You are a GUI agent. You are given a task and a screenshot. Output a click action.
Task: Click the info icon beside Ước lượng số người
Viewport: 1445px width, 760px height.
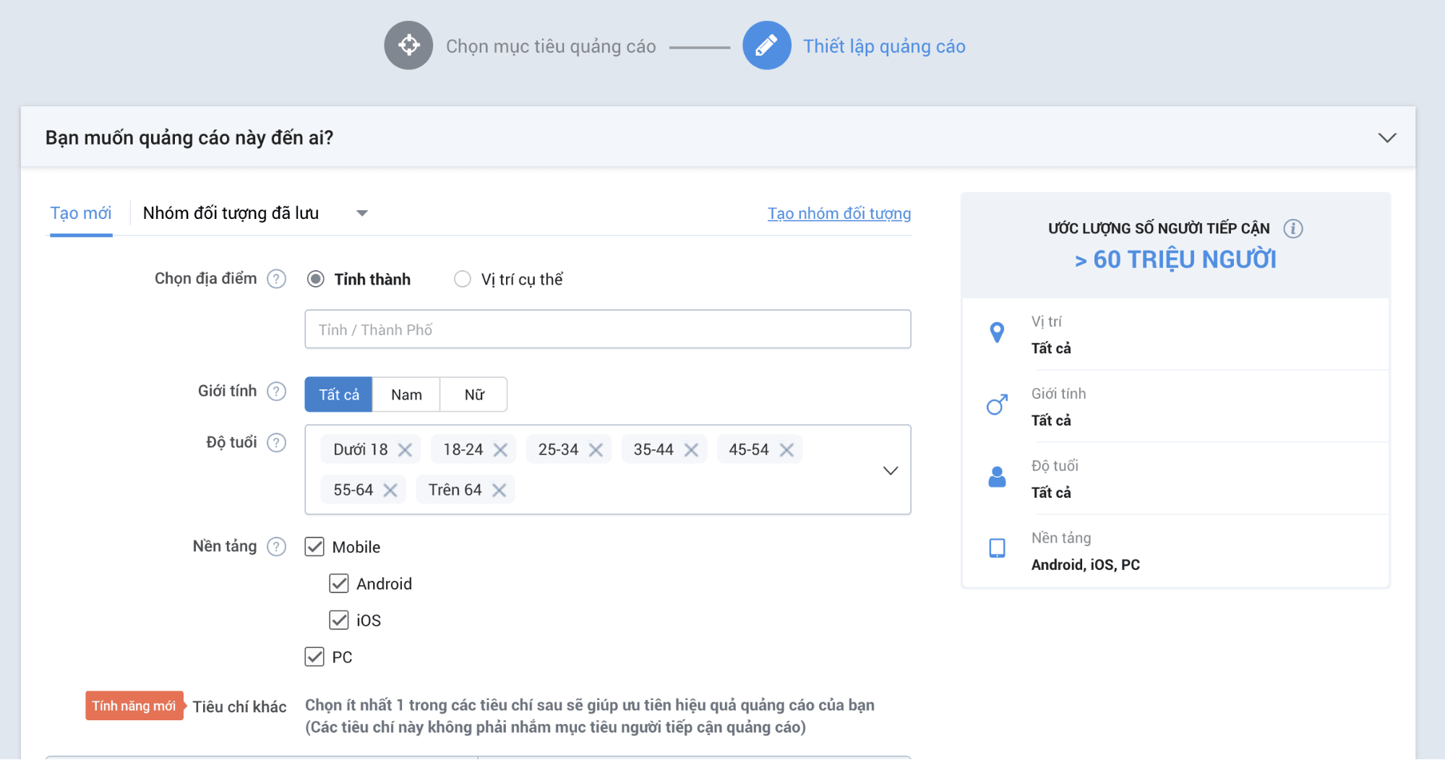(x=1293, y=229)
